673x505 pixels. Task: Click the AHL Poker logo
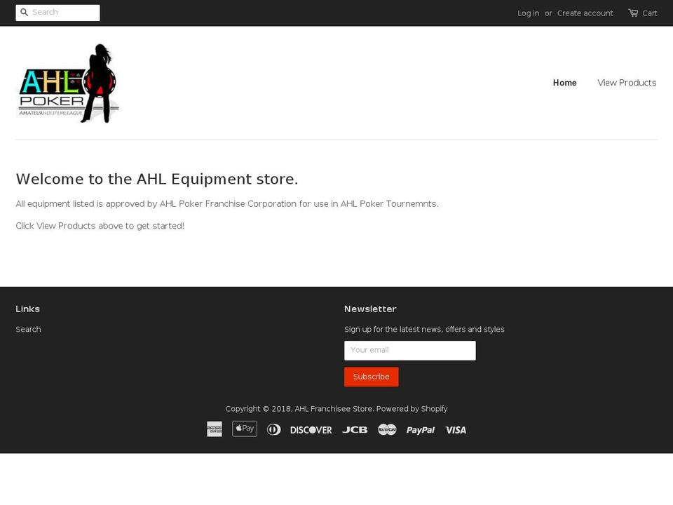(69, 83)
